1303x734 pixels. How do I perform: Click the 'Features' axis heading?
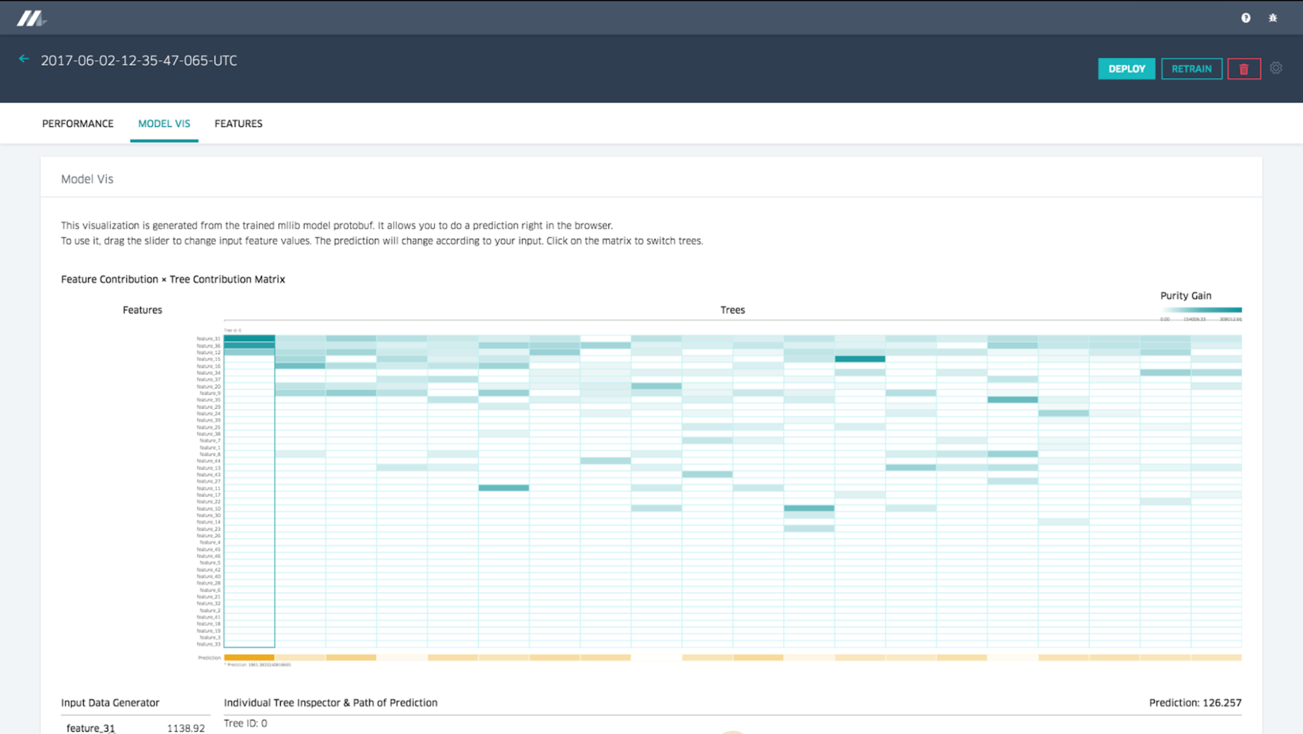click(142, 310)
